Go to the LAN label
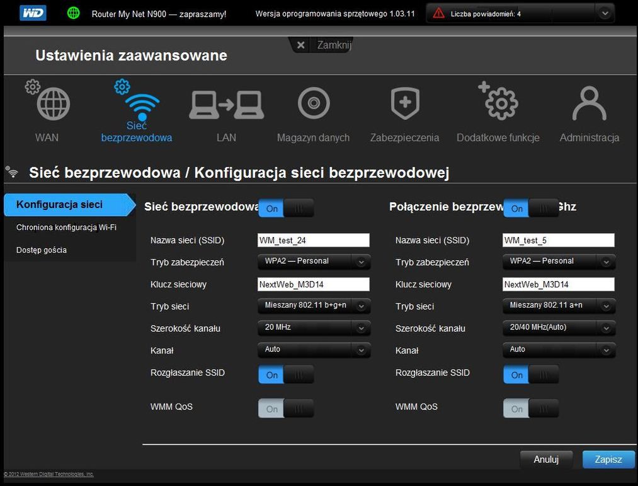 226,137
